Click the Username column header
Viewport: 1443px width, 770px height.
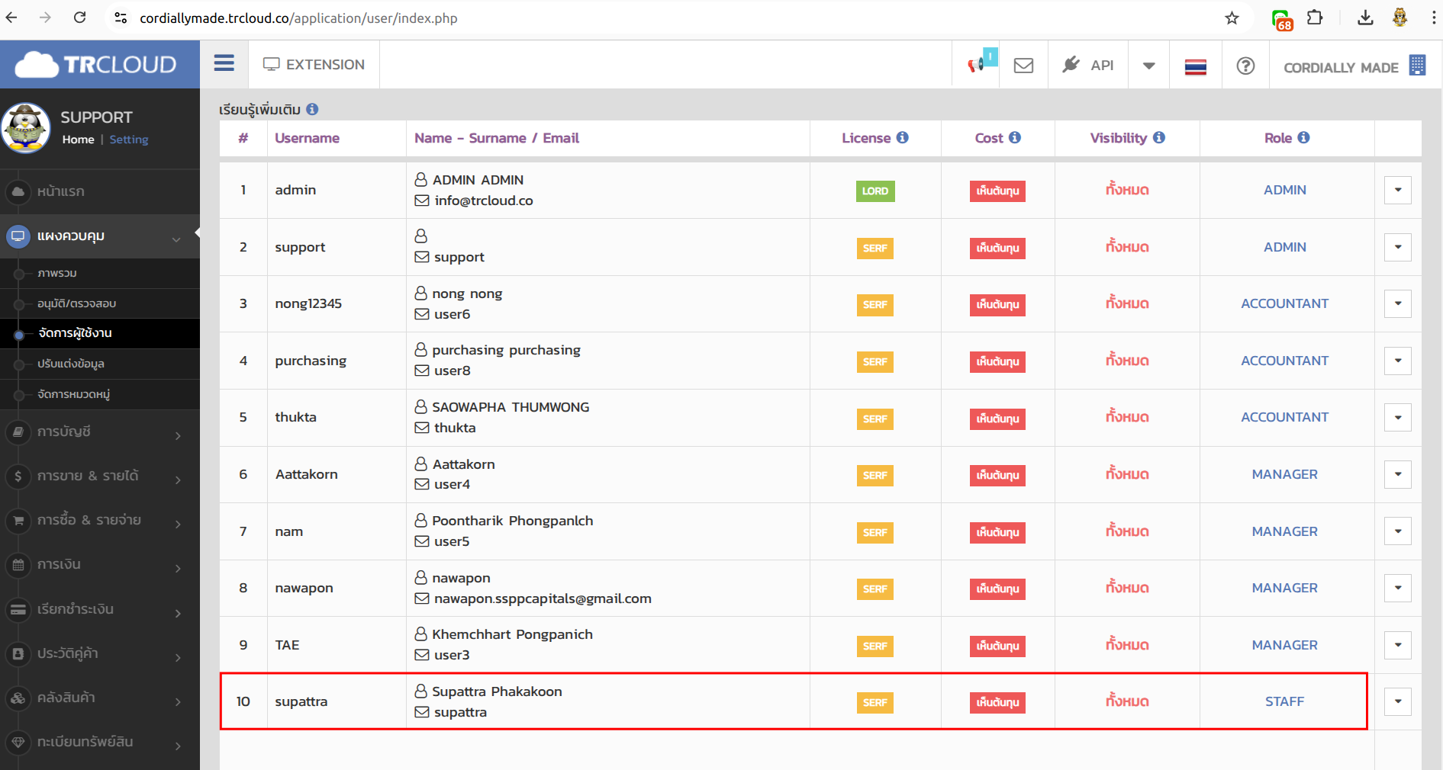point(307,138)
